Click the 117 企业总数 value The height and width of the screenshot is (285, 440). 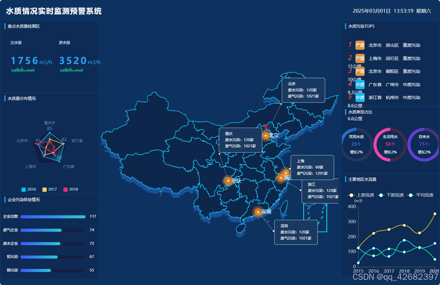pos(93,216)
